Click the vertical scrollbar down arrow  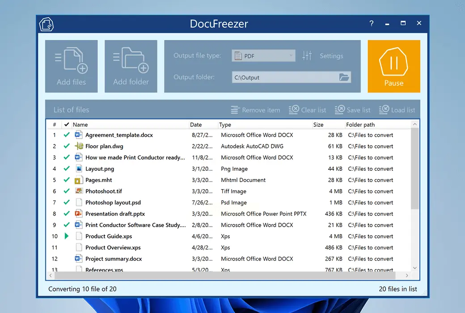point(415,267)
